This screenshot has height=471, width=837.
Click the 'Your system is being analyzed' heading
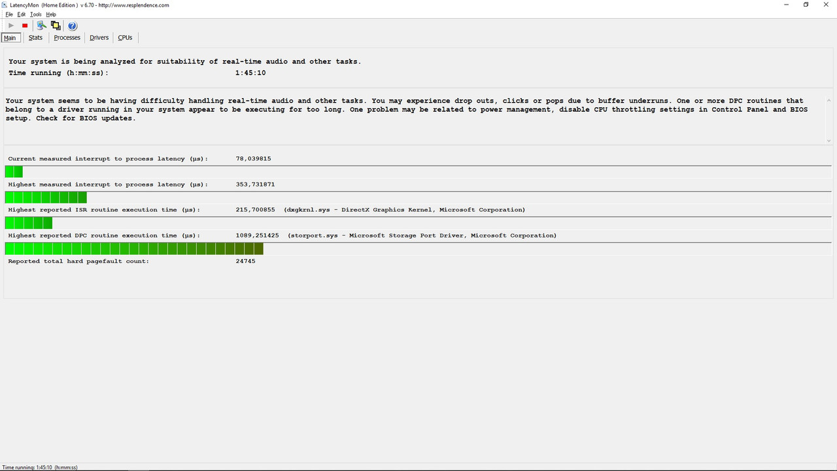(184, 61)
